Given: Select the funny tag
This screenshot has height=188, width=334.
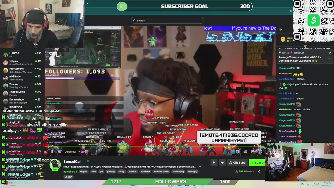Looking at the screenshot, I should point(121,172).
